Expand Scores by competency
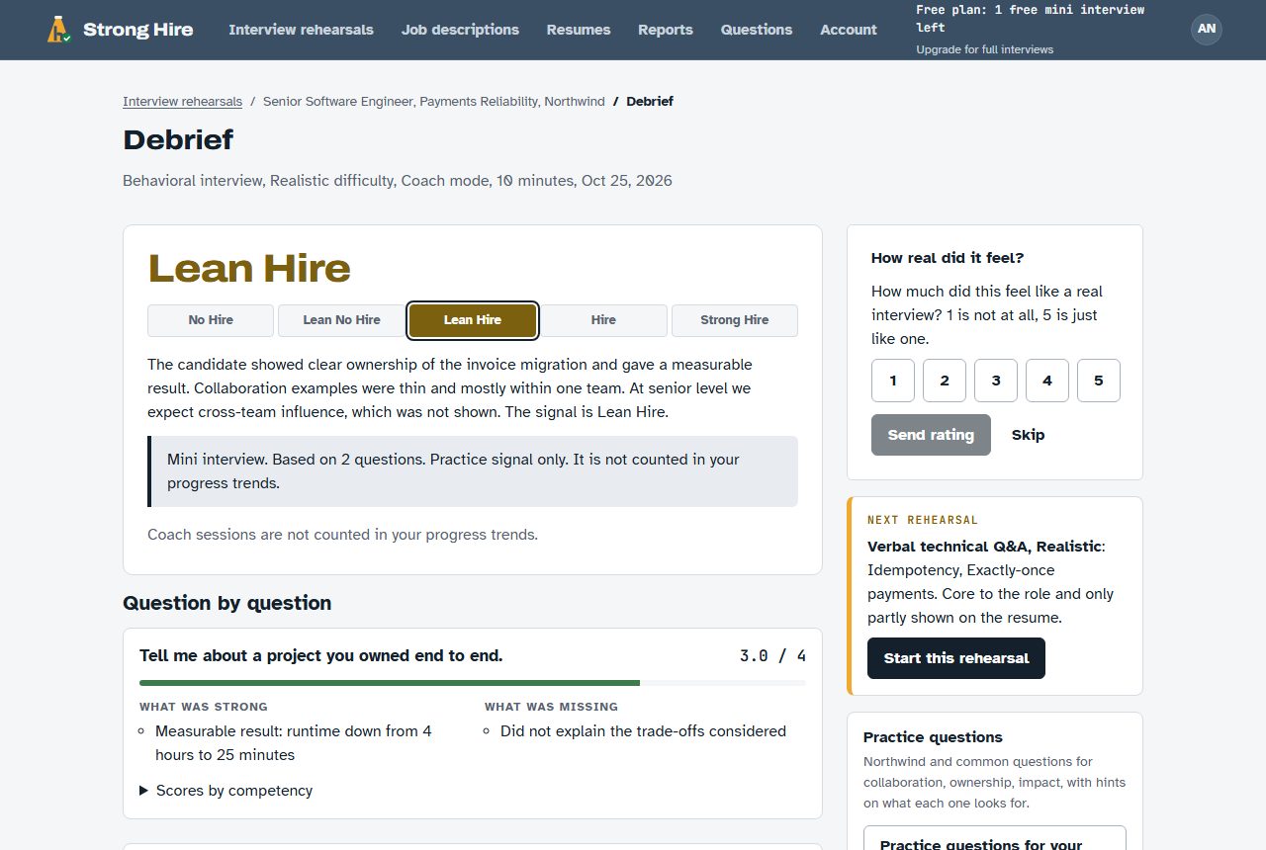The image size is (1266, 850). [x=226, y=791]
